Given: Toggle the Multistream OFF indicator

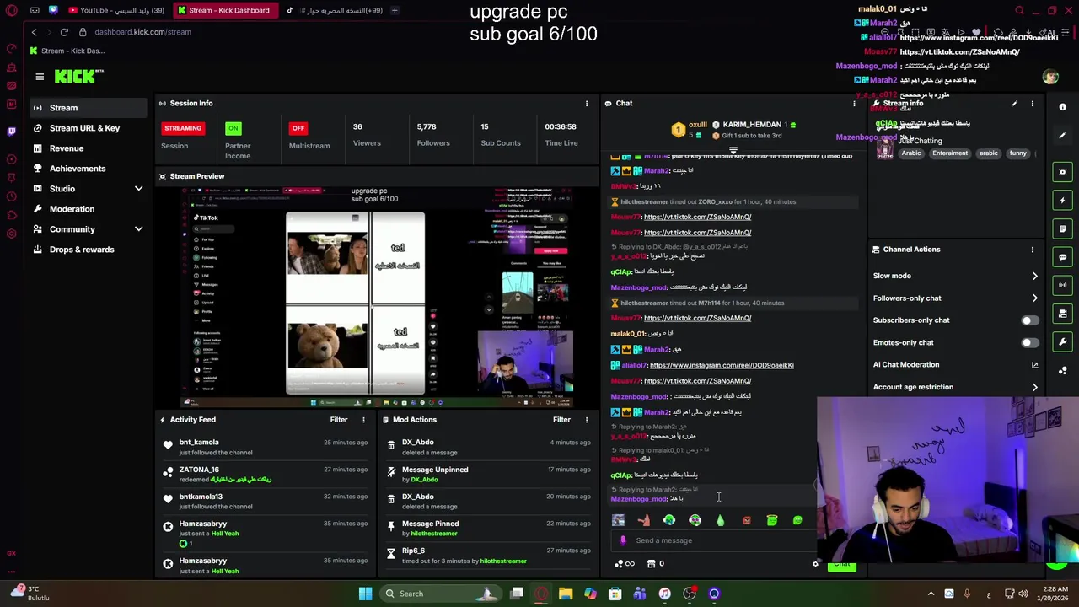Looking at the screenshot, I should coord(298,128).
